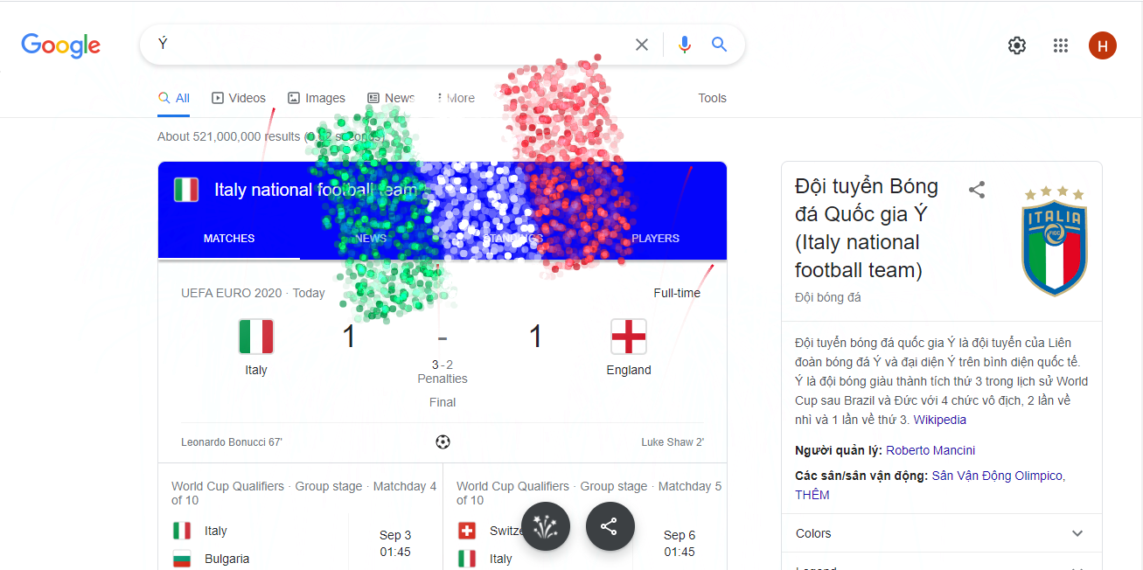
Task: Open the account avatar H
Action: pyautogui.click(x=1103, y=45)
